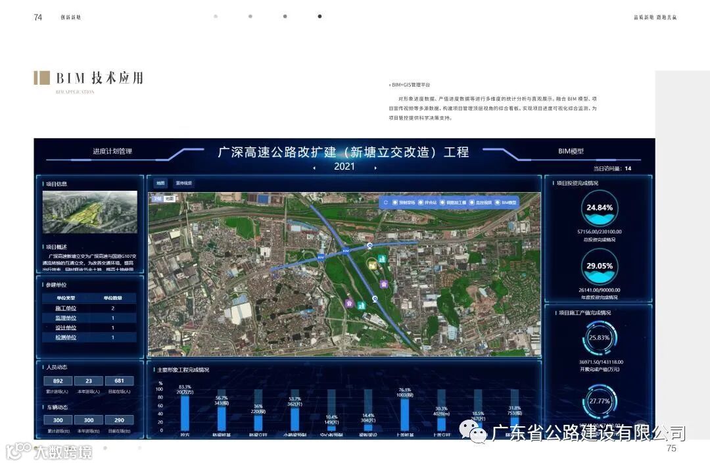Toggle the 钢筋加工棚 layer checkbox

442,203
